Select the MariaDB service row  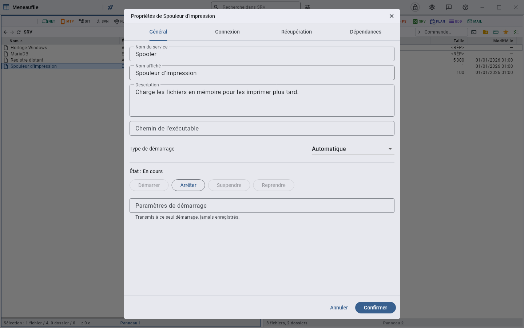(63, 54)
